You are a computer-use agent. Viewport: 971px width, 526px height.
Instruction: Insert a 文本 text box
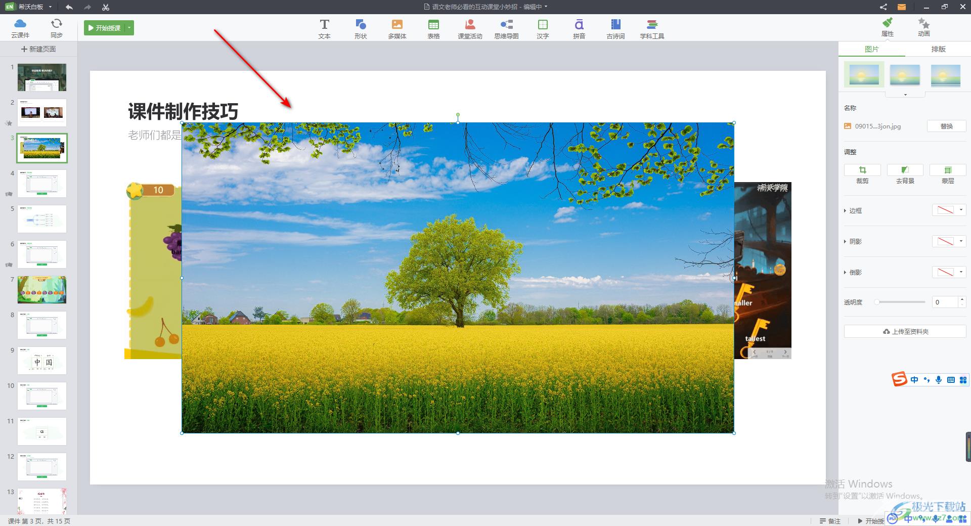pos(324,29)
